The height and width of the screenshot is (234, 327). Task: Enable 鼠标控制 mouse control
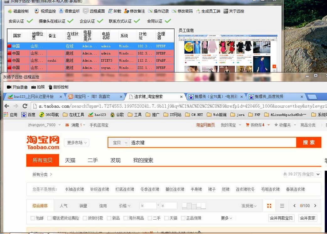[58, 87]
